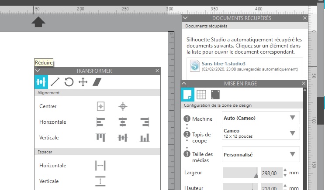The width and height of the screenshot is (325, 190).
Task: Collapse the Documents récupérés panel
Action: pos(185,18)
